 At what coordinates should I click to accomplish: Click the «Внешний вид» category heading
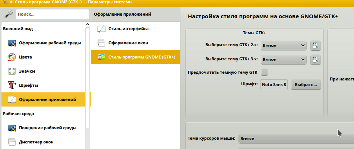coord(18,29)
